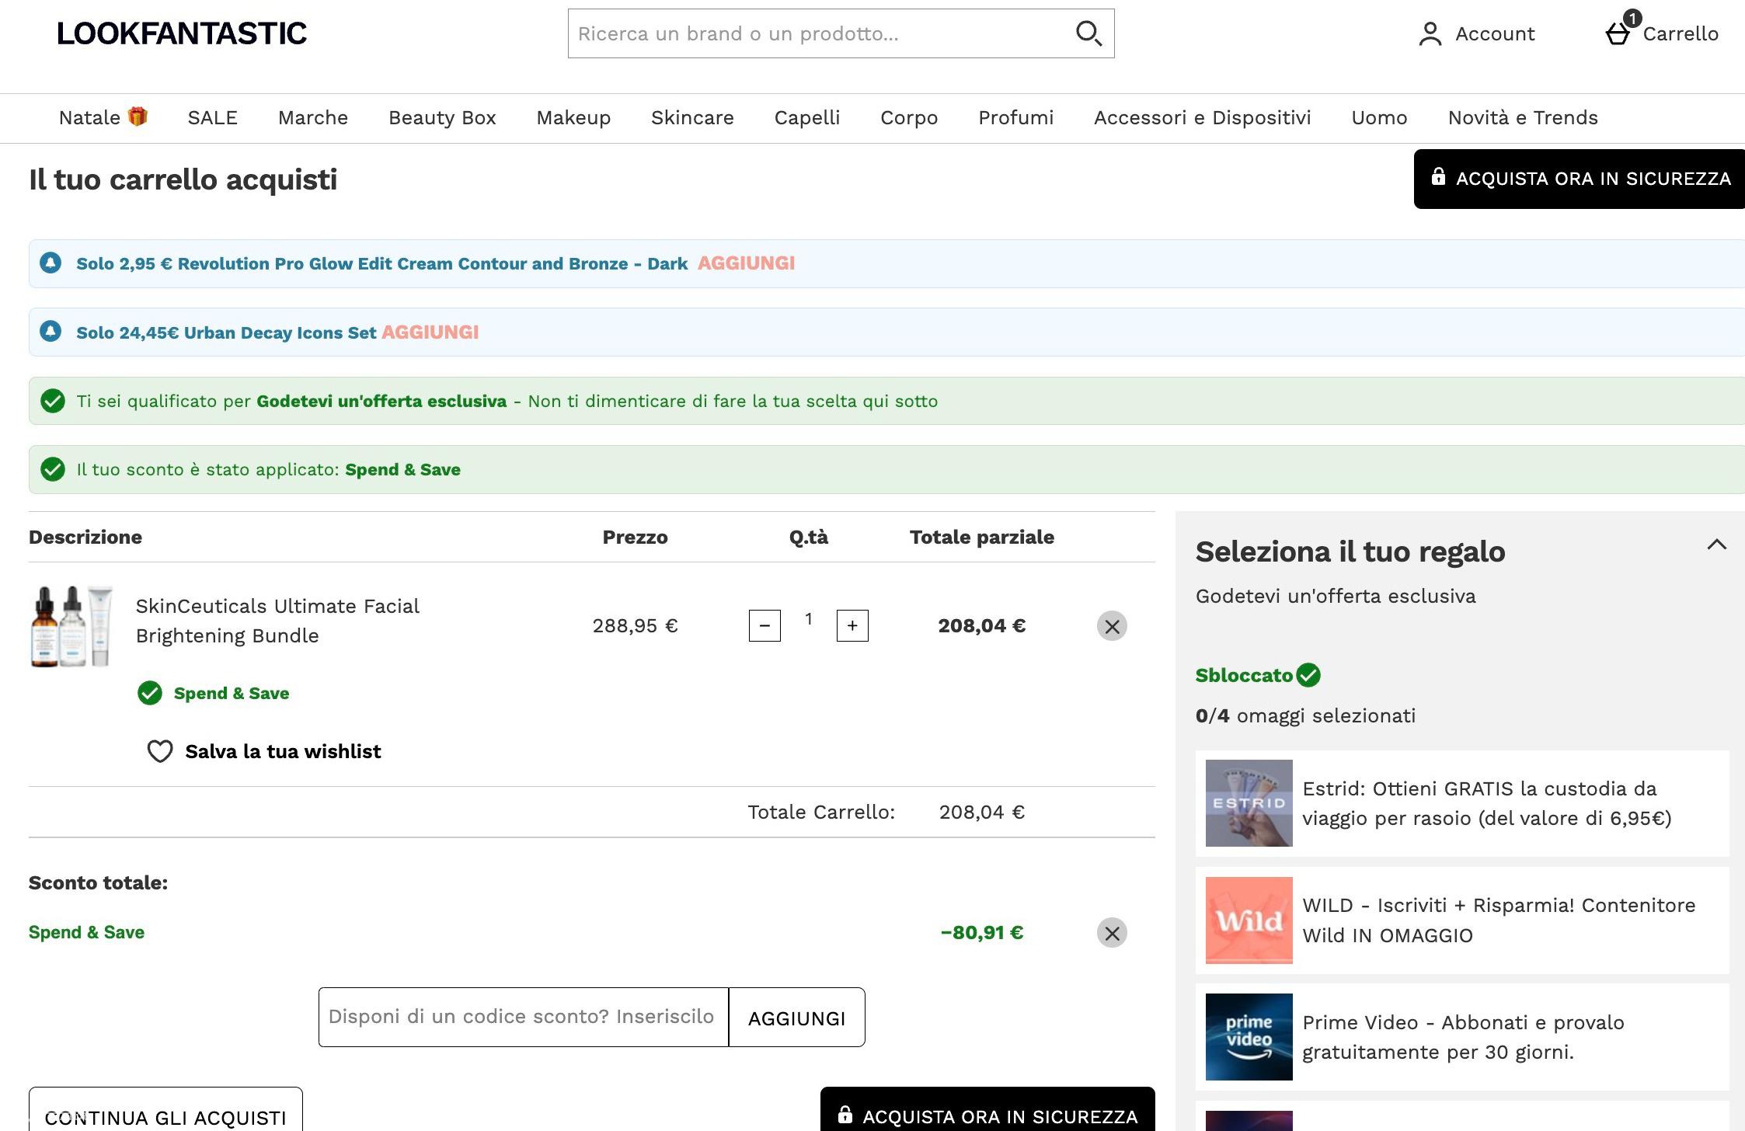1745x1131 pixels.
Task: Click the 208,04 € Totale Carrello value
Action: coord(982,812)
